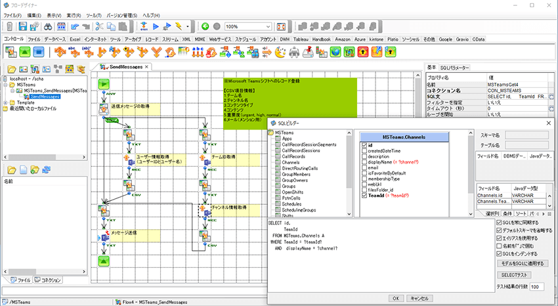The image size is (558, 306).
Task: Click the OK button in SQL builder
Action: coord(396,298)
